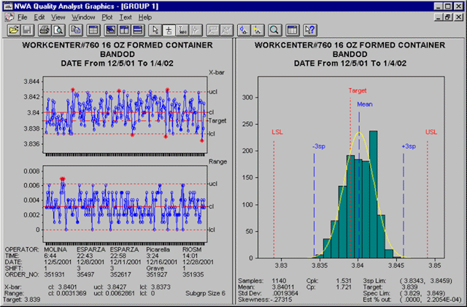Open the Window menu
467x307 pixels.
pyautogui.click(x=83, y=16)
